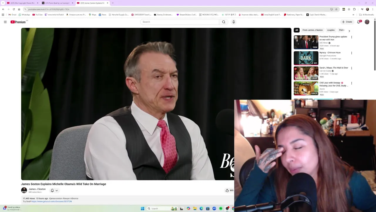The image size is (376, 212).
Task: Open the getsoul.com discount link
Action: [51, 201]
